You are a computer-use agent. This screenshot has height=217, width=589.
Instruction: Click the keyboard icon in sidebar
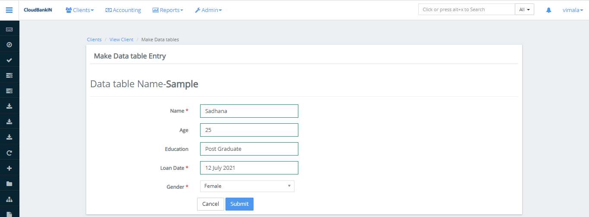[x=9, y=29]
